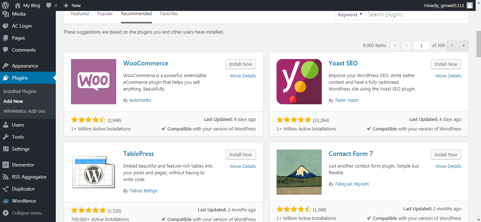481x222 pixels.
Task: Click the Settings sidebar icon
Action: tap(5, 149)
